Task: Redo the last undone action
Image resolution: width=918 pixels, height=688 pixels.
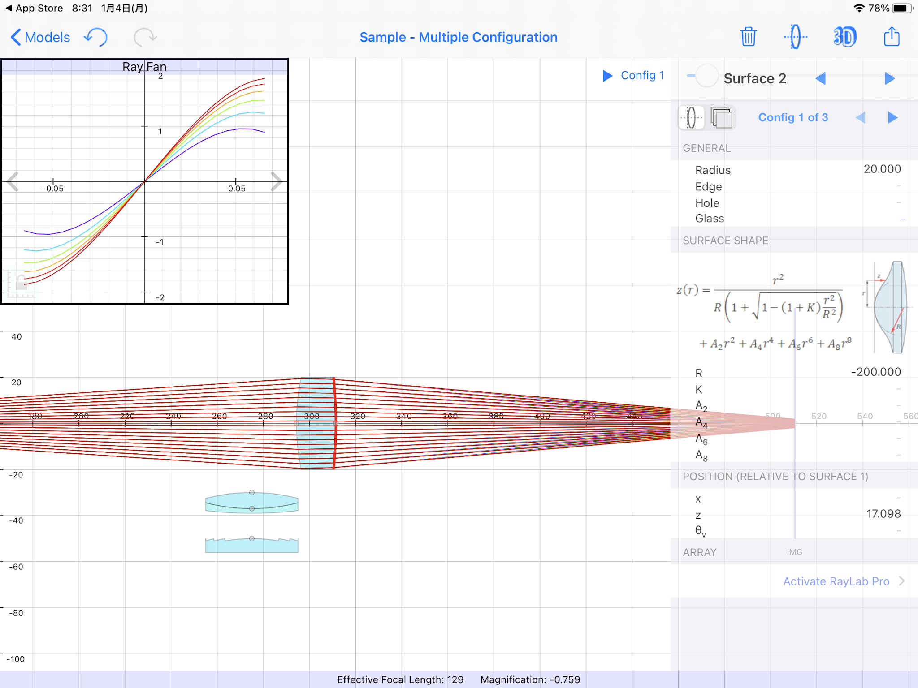Action: (145, 37)
